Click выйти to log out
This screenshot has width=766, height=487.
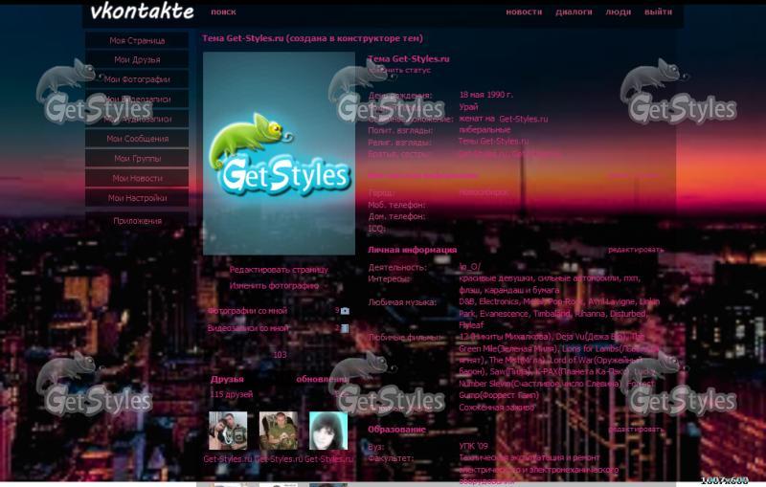(x=658, y=11)
